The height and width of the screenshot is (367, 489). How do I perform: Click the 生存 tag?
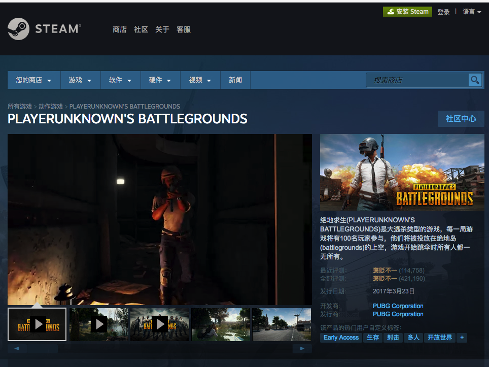373,338
